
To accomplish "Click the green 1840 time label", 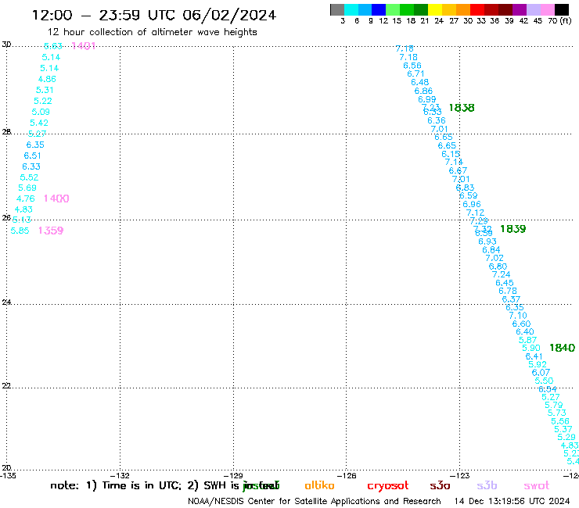I will coord(562,348).
